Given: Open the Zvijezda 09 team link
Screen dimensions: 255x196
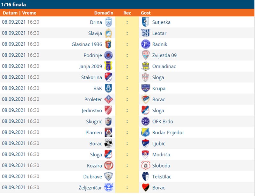Looking at the screenshot, I should pyautogui.click(x=164, y=55).
